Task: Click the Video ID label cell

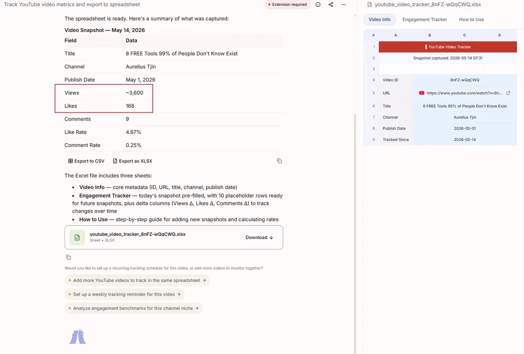Action: click(x=396, y=80)
